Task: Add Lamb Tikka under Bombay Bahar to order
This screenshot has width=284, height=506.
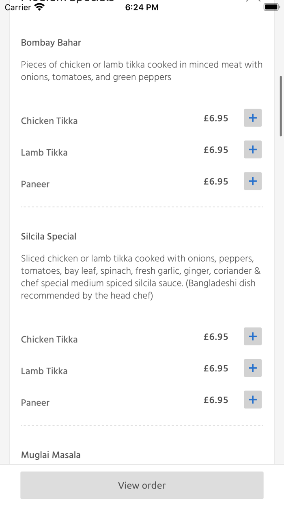Action: point(252,149)
